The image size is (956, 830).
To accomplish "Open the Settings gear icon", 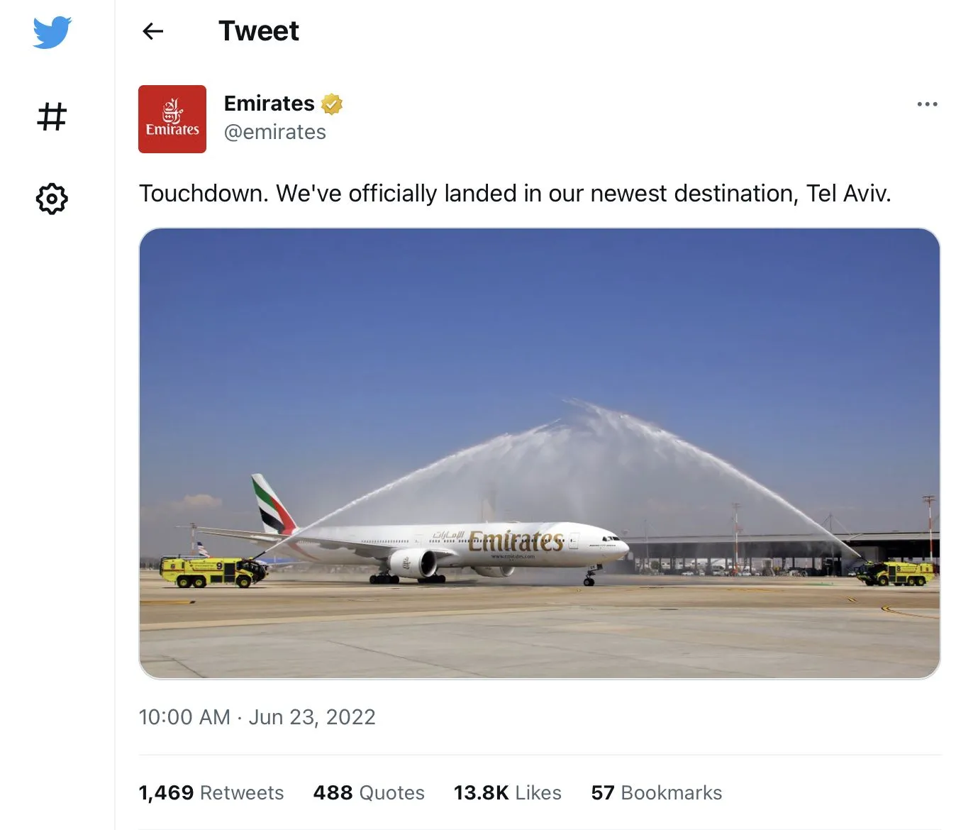I will click(x=52, y=199).
